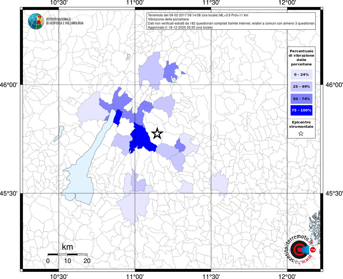Click the large light-blue Lake Garda shape
The width and height of the screenshot is (343, 279).
[82, 174]
